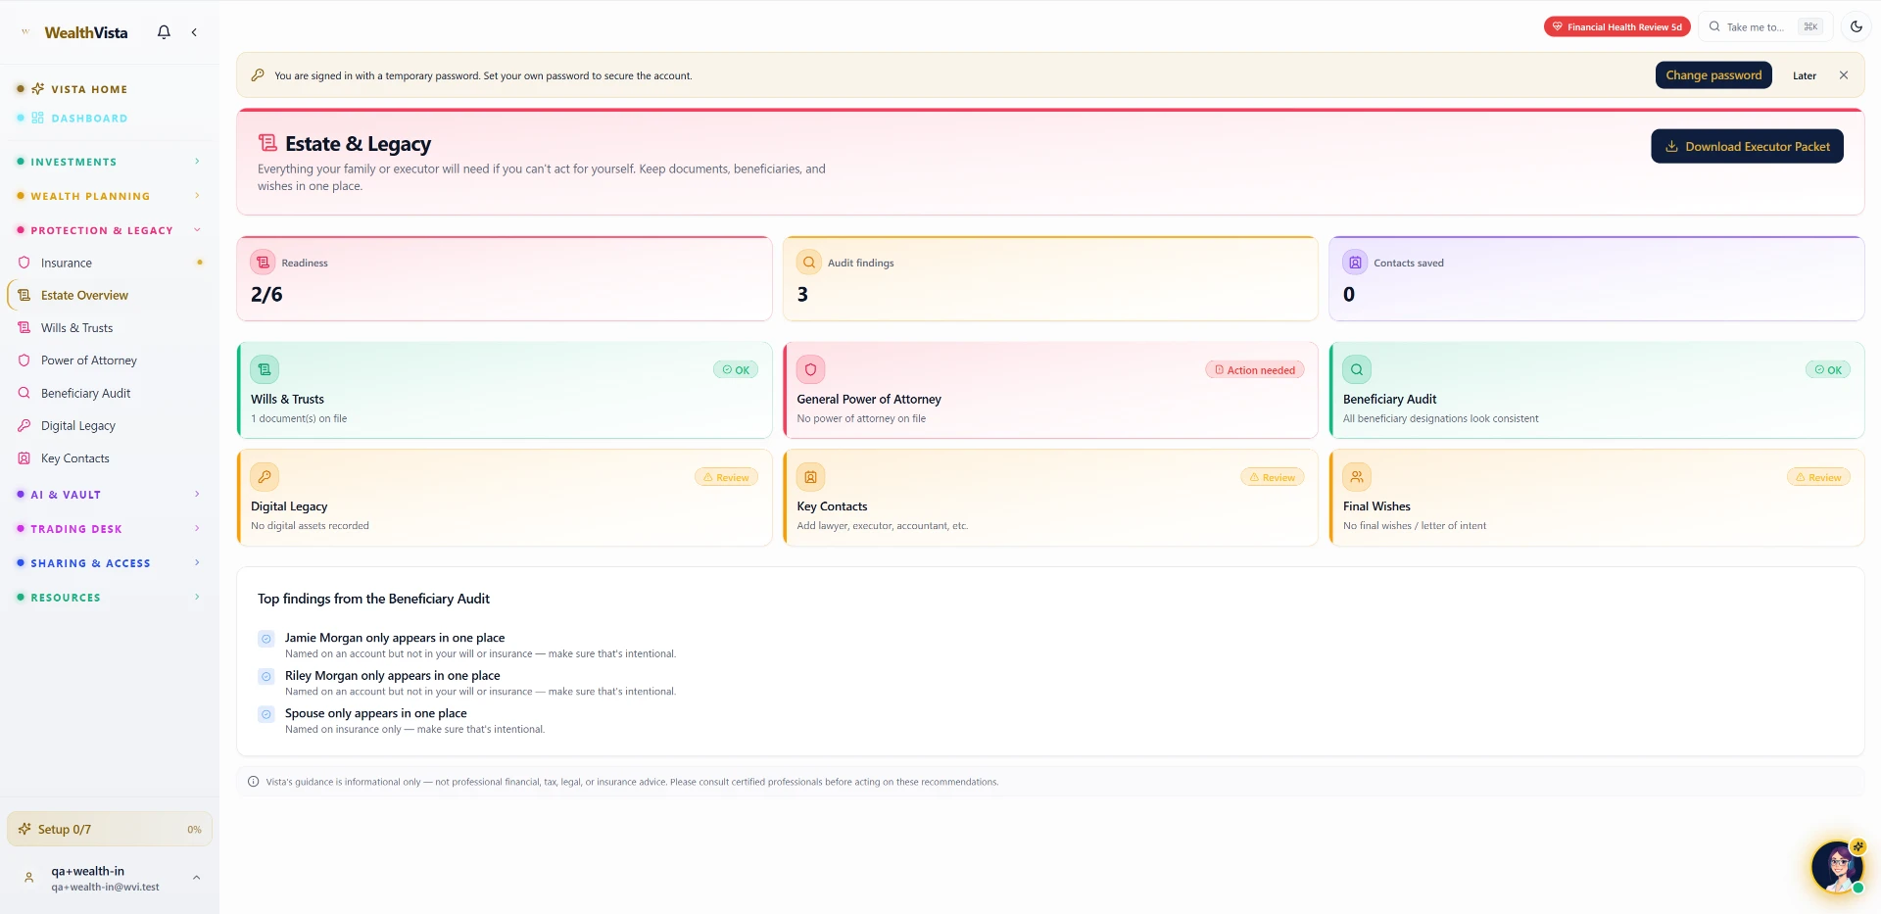Click the Key Contacts card icon
Viewport: 1881px width, 914px height.
810,477
